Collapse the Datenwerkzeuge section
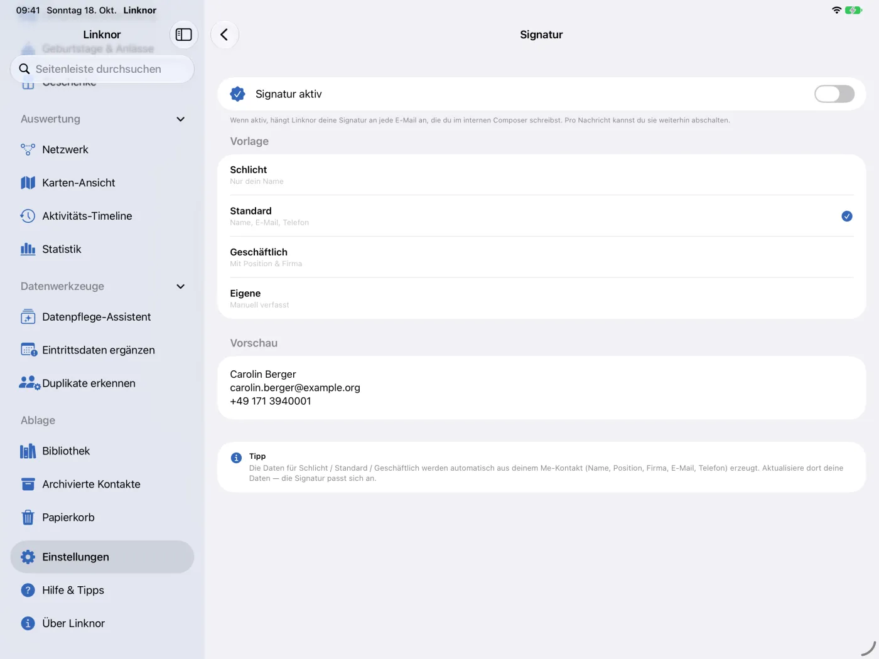 181,287
